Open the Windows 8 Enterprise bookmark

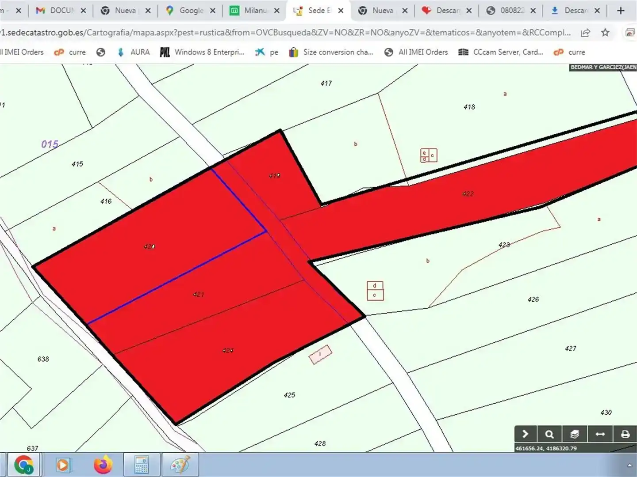tap(202, 52)
